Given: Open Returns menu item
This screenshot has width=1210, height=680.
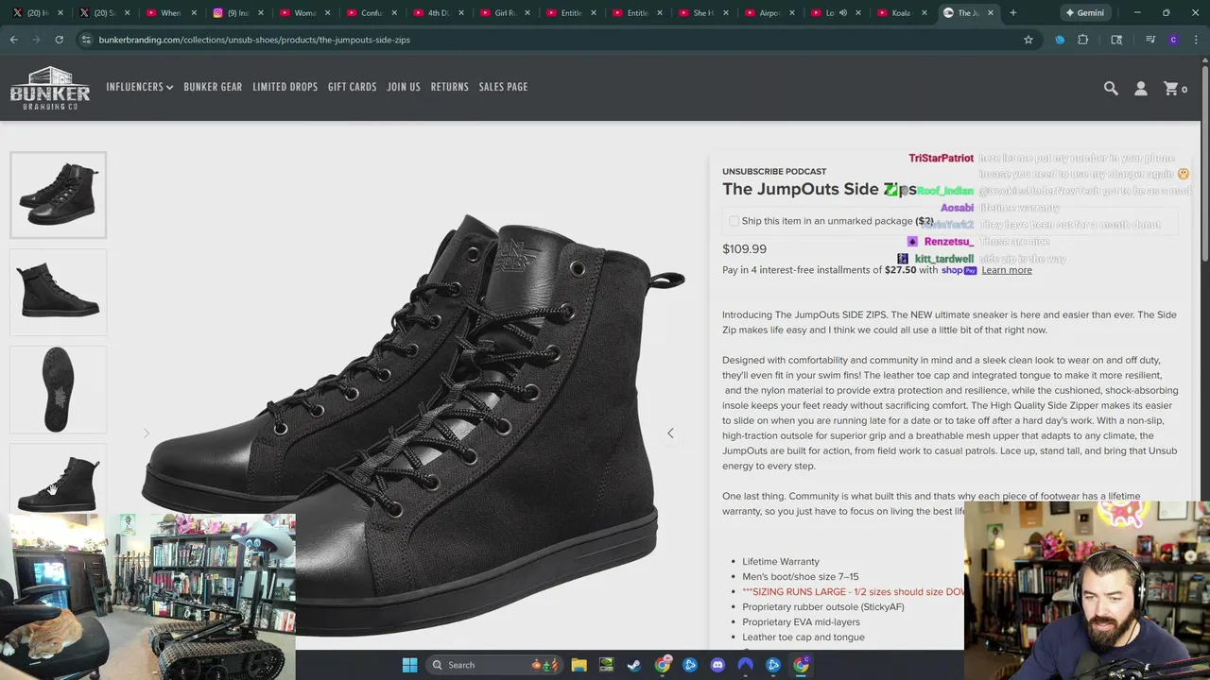Looking at the screenshot, I should click(x=449, y=87).
